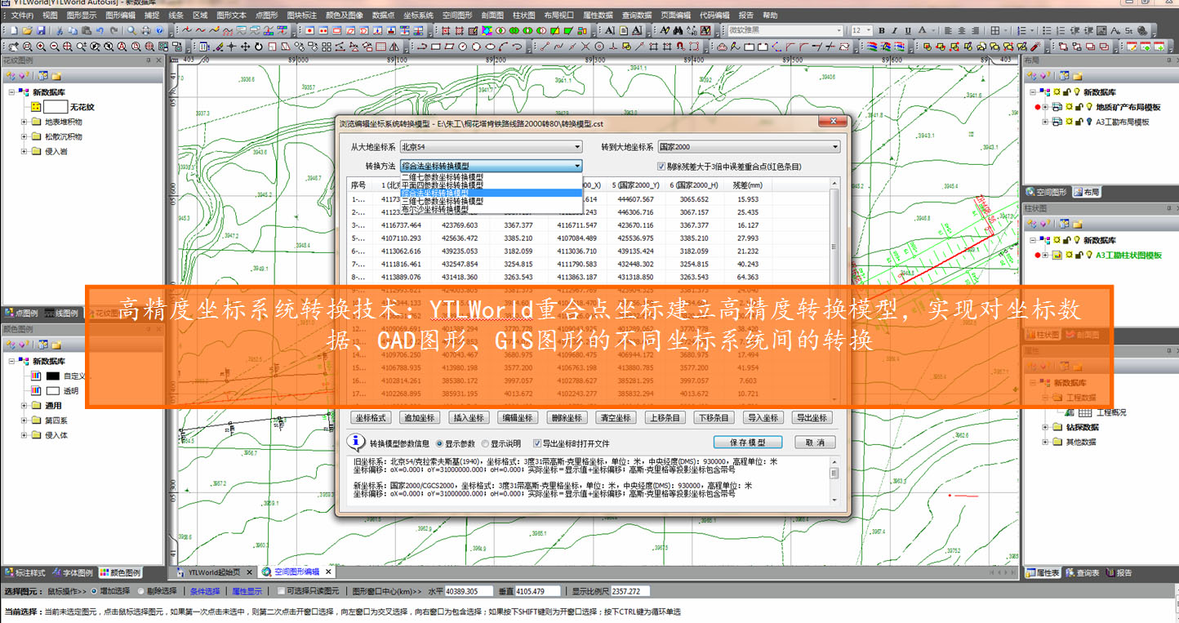1179x623 pixels.
Task: Click the draw rectangle tool icon
Action: point(435,47)
